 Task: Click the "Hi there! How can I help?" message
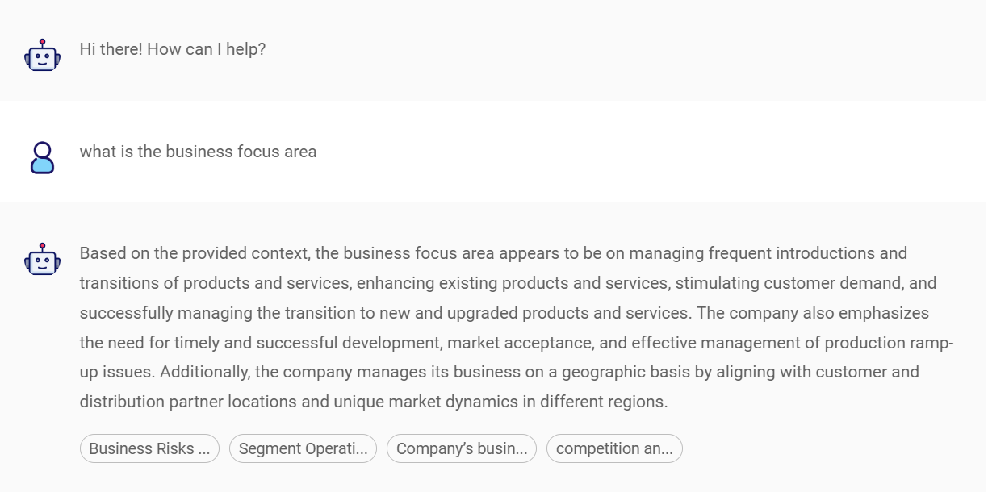point(173,49)
